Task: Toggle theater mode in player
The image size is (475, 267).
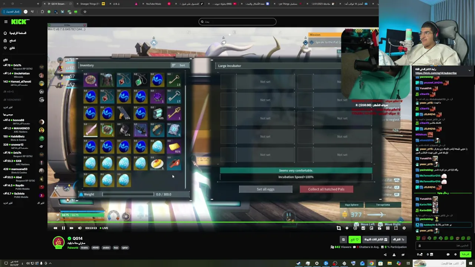Action: [x=388, y=228]
